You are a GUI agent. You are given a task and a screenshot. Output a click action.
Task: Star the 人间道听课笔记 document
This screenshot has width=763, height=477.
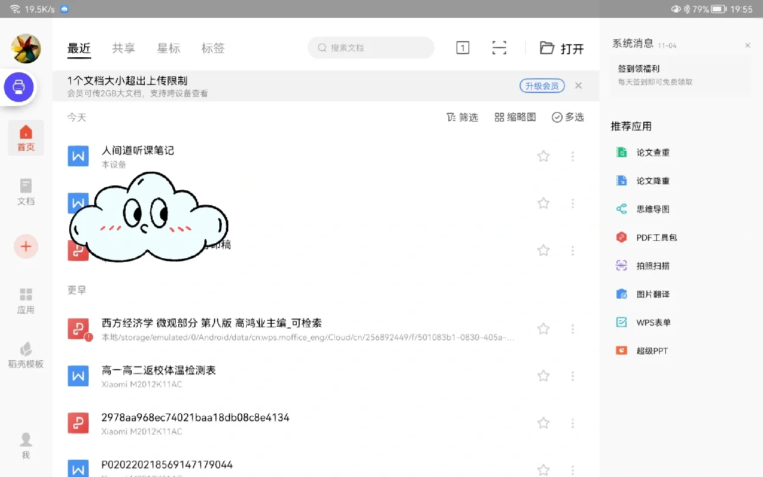[543, 156]
